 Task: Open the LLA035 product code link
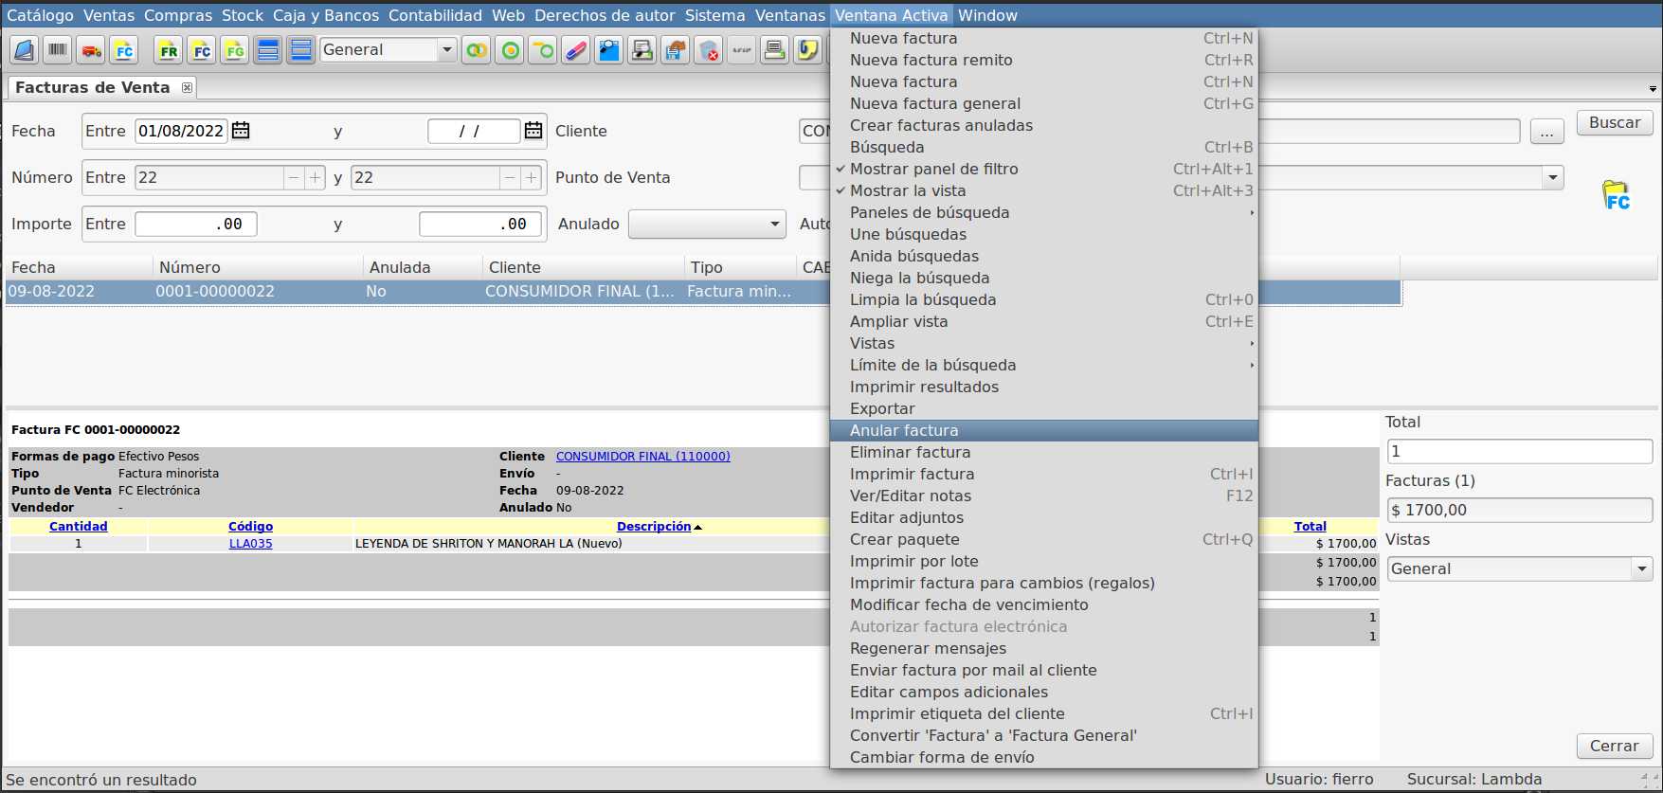click(250, 544)
